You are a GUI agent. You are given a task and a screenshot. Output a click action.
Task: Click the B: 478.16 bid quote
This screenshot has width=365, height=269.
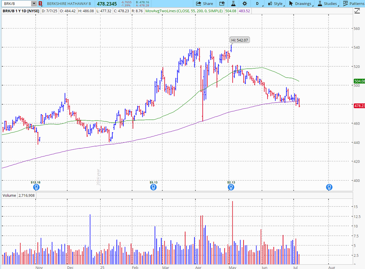pos(143,2)
